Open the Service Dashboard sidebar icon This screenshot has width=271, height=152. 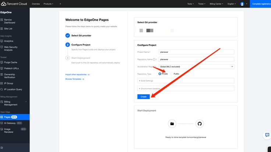point(2,20)
